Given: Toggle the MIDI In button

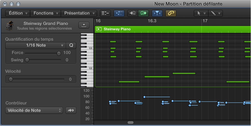Looking at the screenshot, I should pyautogui.click(x=133, y=13).
